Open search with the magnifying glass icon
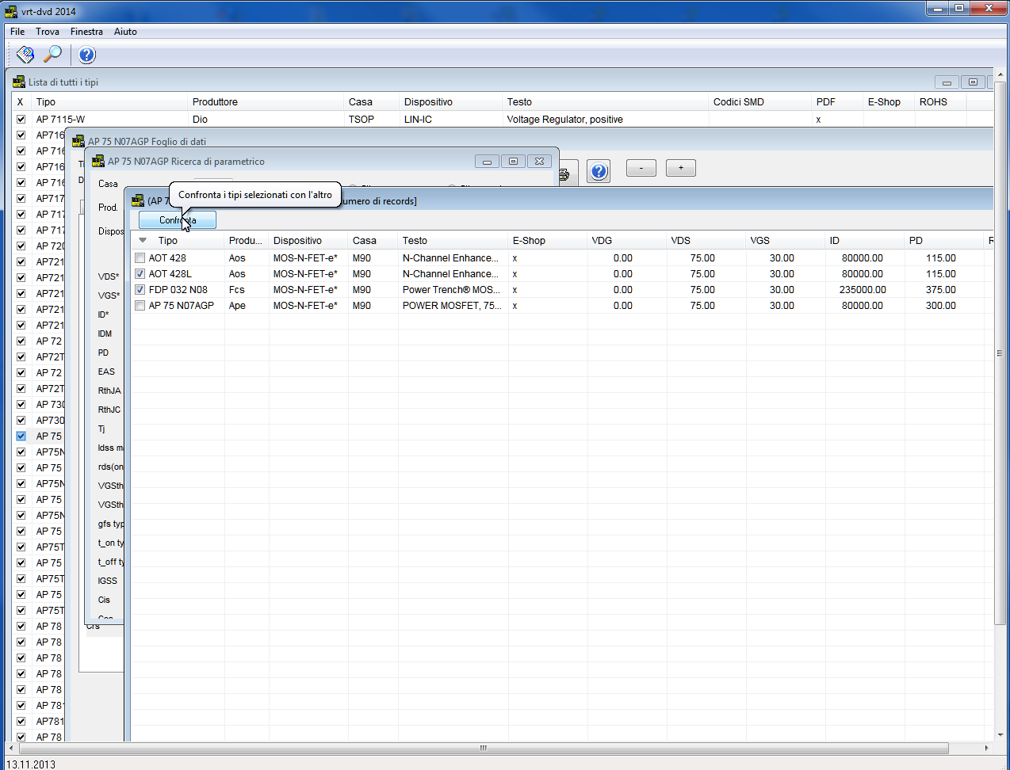This screenshot has height=770, width=1010. [52, 55]
